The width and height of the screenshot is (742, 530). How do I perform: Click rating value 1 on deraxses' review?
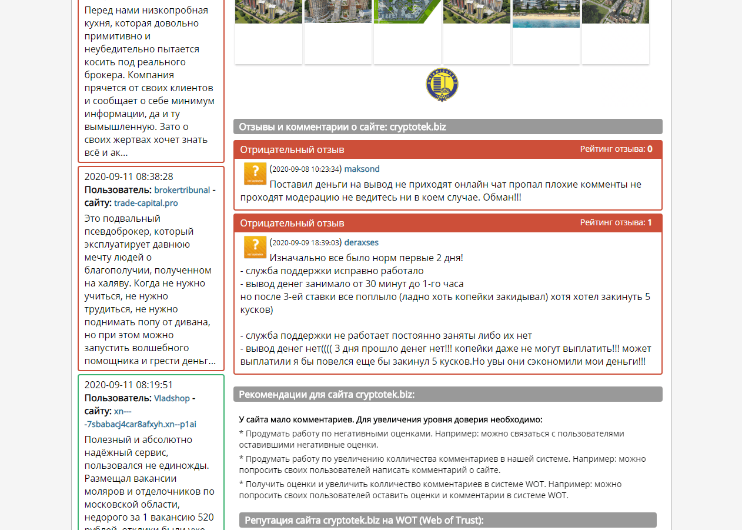(x=649, y=222)
